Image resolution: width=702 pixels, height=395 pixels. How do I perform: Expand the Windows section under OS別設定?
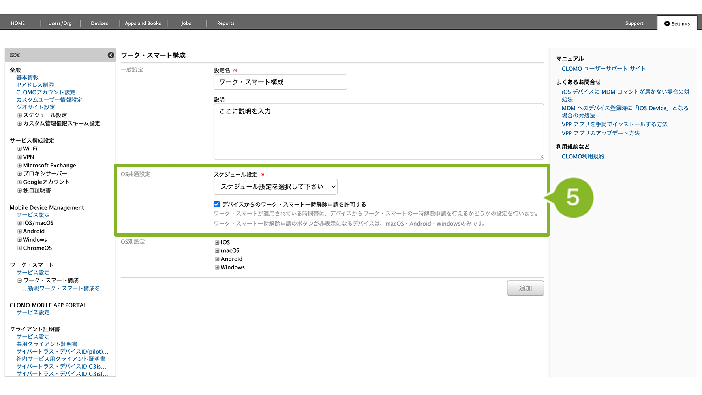(217, 267)
